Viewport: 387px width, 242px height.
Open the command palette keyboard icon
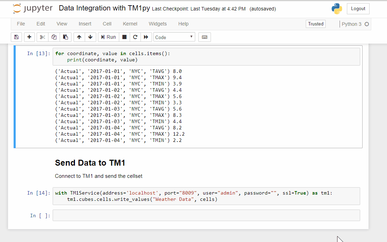point(205,37)
